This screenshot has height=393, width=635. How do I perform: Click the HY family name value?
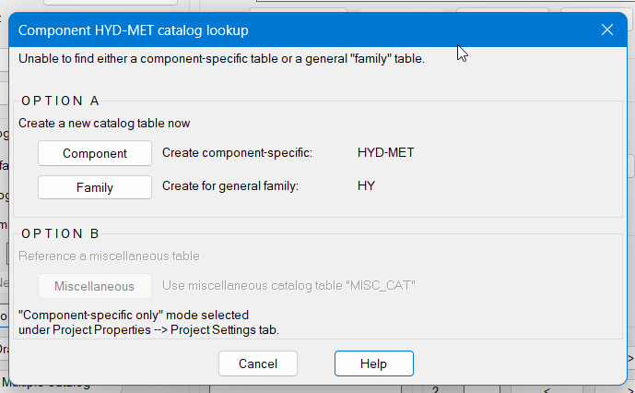pyautogui.click(x=366, y=186)
